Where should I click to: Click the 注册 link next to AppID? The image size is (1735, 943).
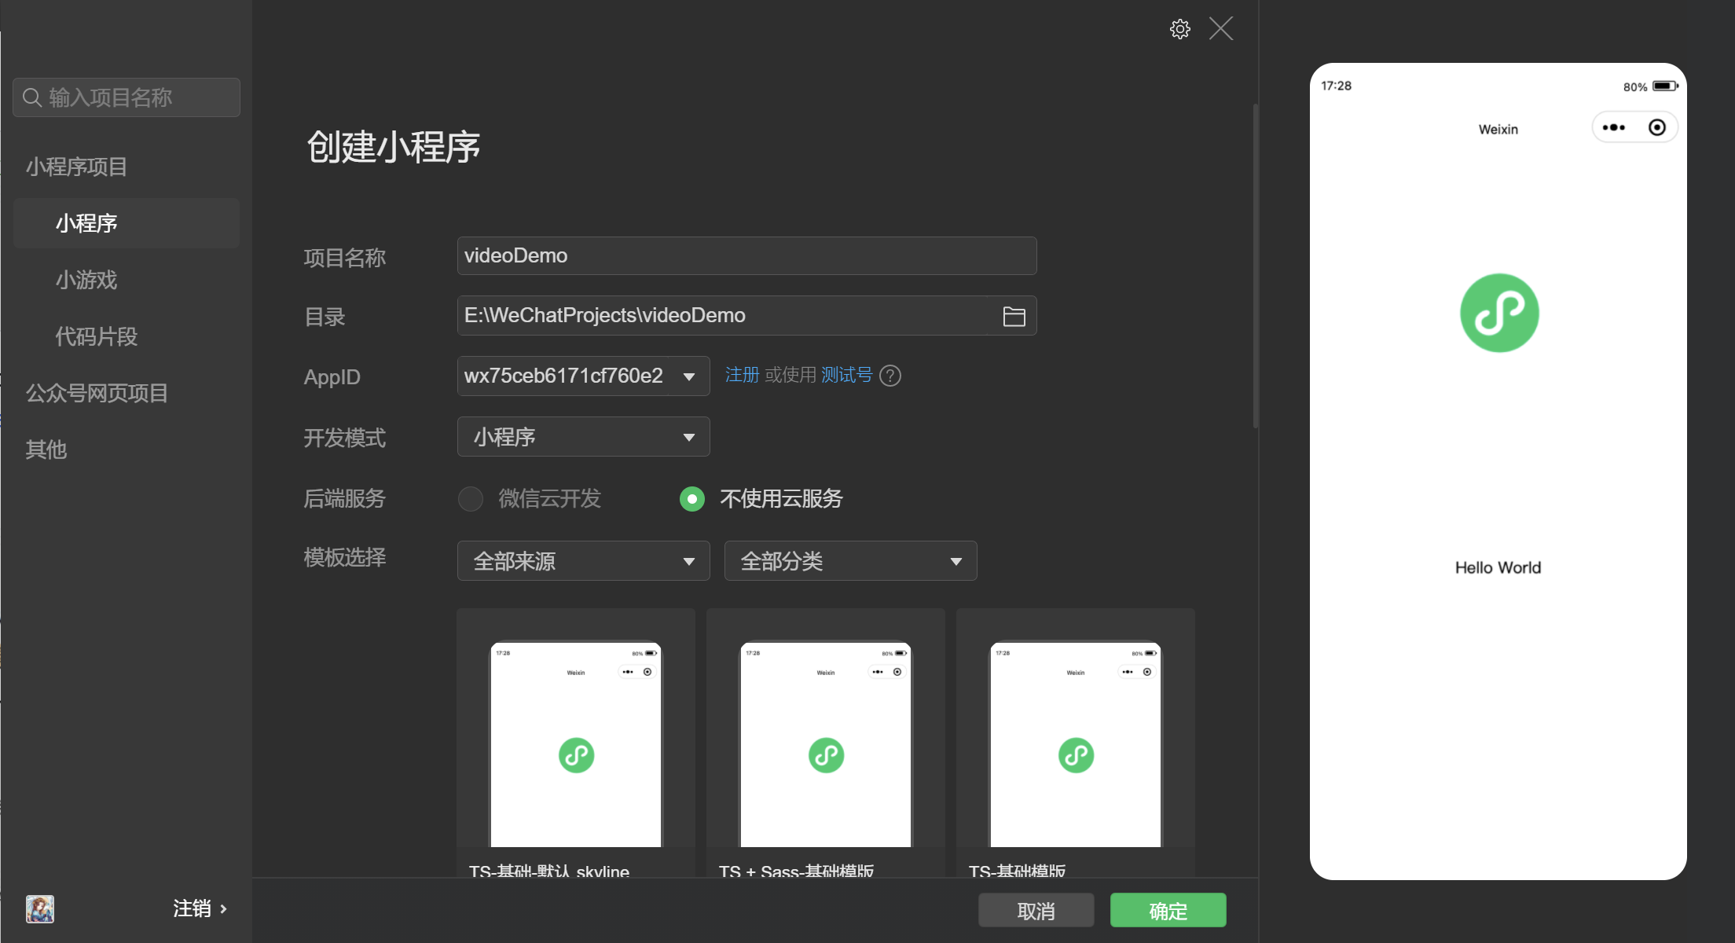click(x=741, y=375)
